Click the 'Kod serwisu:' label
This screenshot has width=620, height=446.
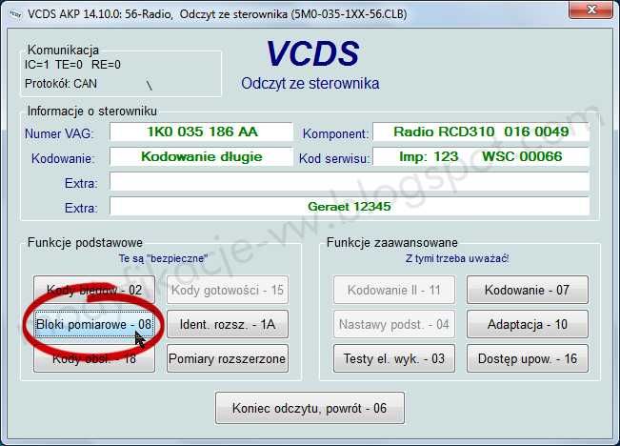coord(333,159)
